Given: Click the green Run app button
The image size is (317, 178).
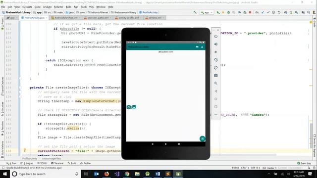Looking at the screenshot, I should [218, 12].
